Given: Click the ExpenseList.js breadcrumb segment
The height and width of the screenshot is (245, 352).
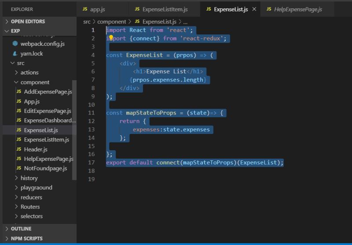Looking at the screenshot, I should (x=159, y=22).
